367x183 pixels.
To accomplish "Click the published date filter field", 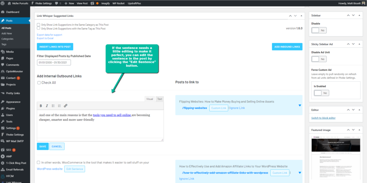I will point(54,63).
